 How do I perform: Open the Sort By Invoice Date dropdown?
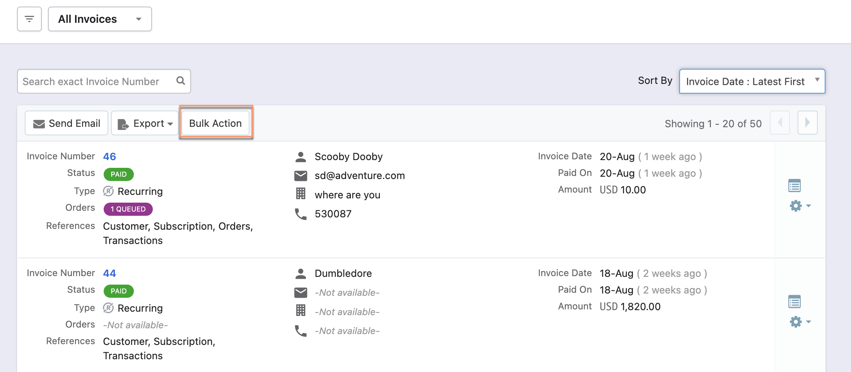point(752,82)
